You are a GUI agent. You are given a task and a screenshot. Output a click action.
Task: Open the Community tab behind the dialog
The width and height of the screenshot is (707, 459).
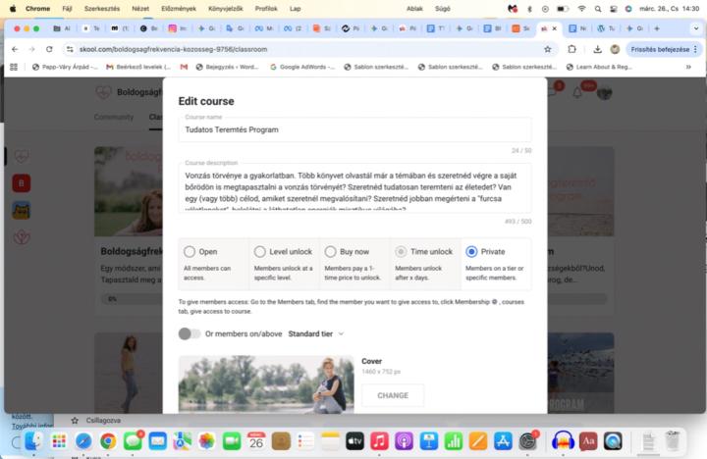pos(114,117)
